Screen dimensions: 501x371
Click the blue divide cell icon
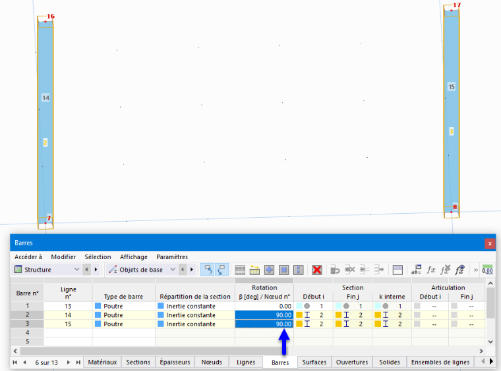(x=298, y=270)
